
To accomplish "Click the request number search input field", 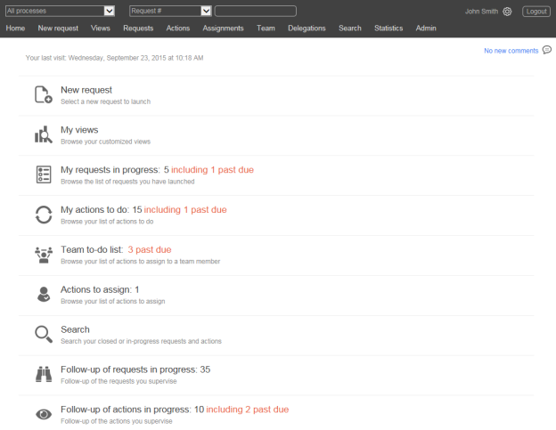I will (255, 11).
